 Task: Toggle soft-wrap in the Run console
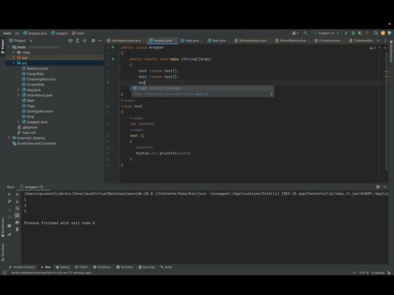tap(17, 208)
